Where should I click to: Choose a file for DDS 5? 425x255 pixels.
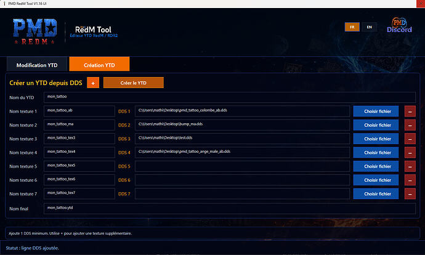(x=376, y=166)
